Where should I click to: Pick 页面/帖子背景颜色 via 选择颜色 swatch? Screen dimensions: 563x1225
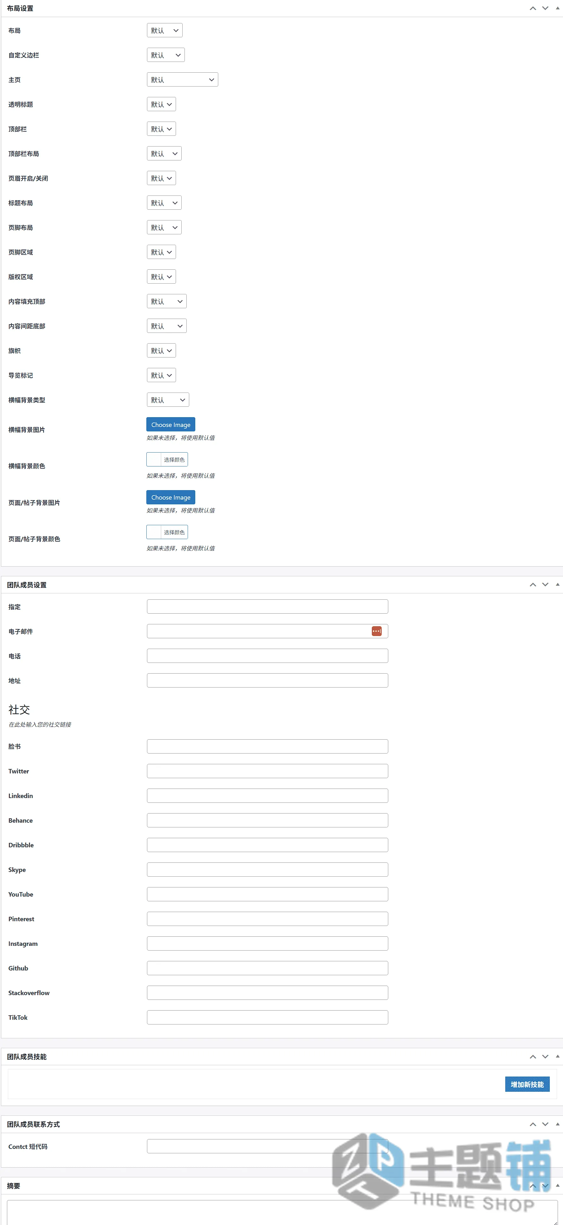coord(167,532)
